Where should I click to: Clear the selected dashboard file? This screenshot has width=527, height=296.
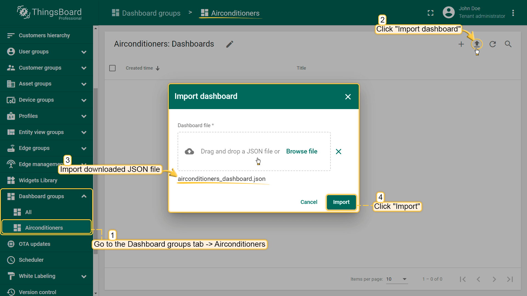[338, 152]
